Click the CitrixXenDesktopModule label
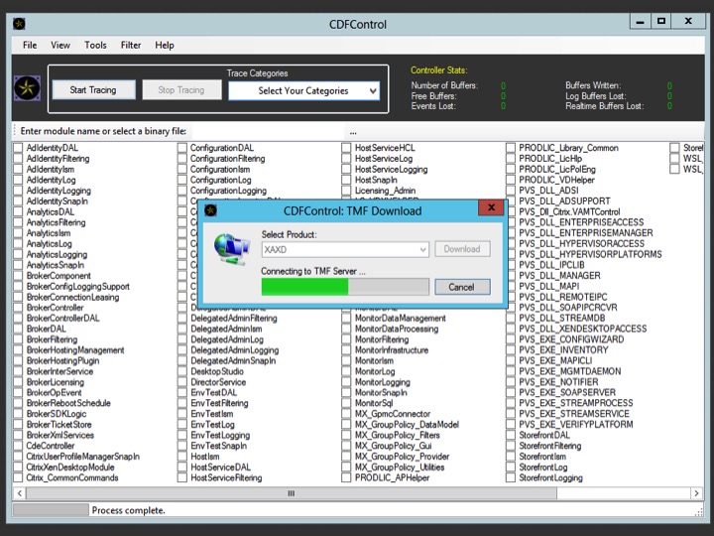 70,468
